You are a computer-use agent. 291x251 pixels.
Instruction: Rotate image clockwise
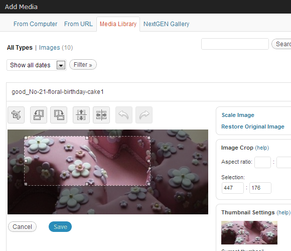click(59, 115)
